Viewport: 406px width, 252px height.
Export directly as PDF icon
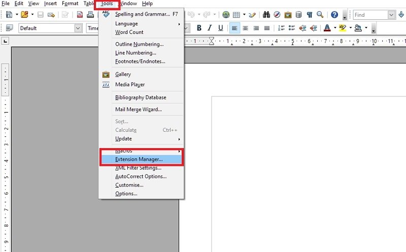pos(80,15)
